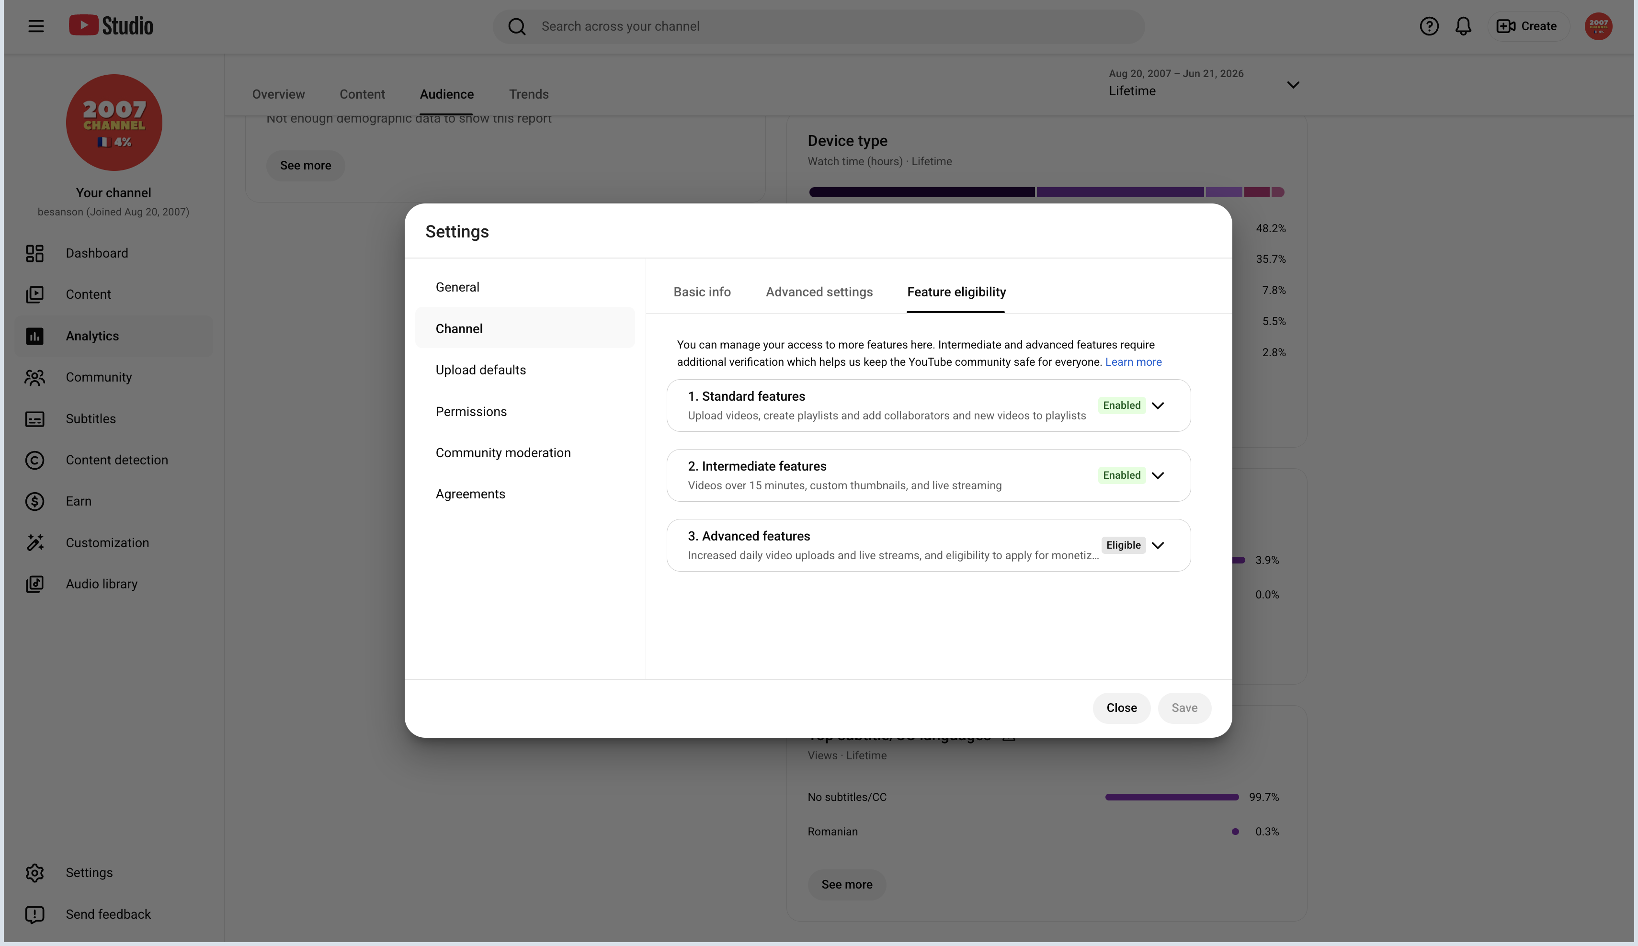
Task: Select the Feature eligibility tab
Action: click(956, 292)
